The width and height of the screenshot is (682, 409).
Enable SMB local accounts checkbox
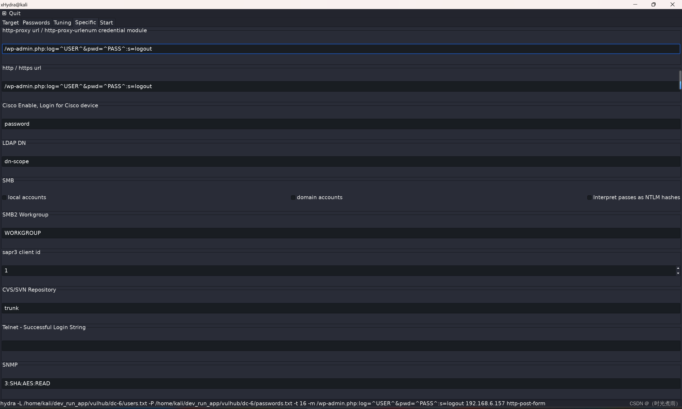[x=4, y=197]
